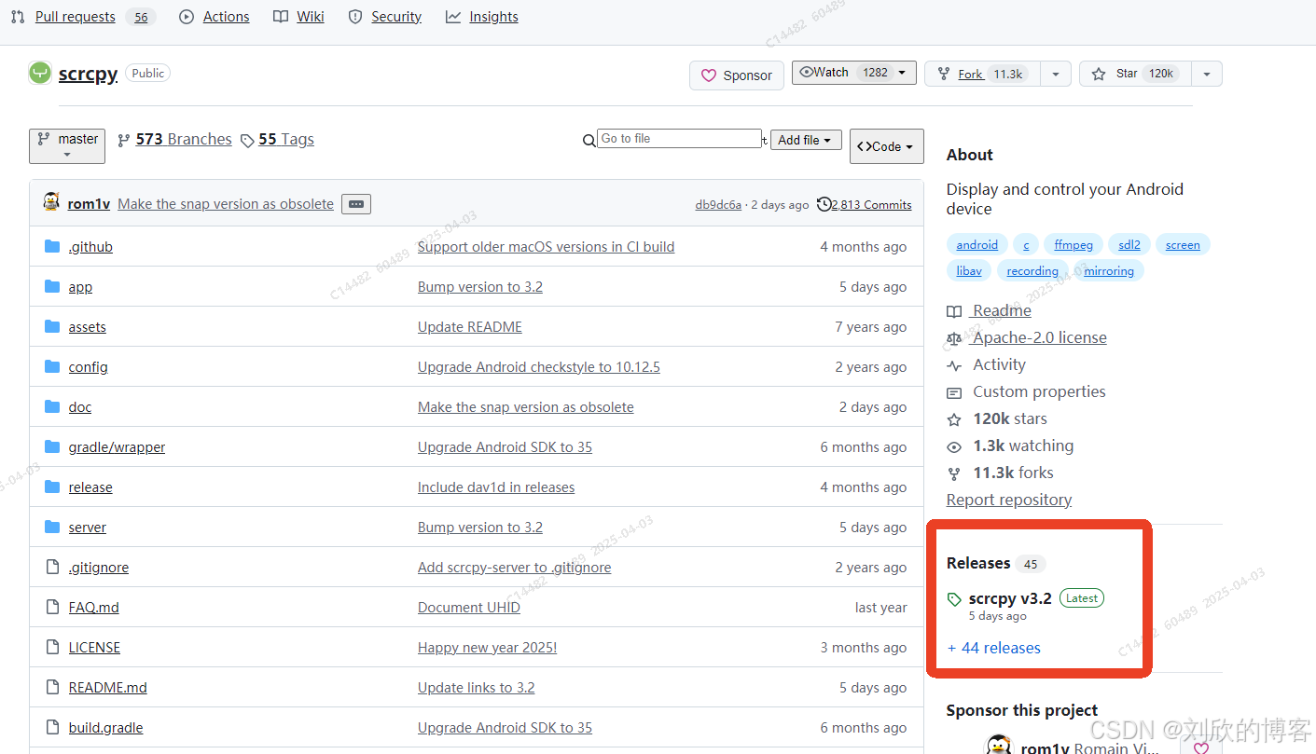Open commit hash db9dc6a
Image resolution: width=1316 pixels, height=754 pixels.
(x=718, y=205)
